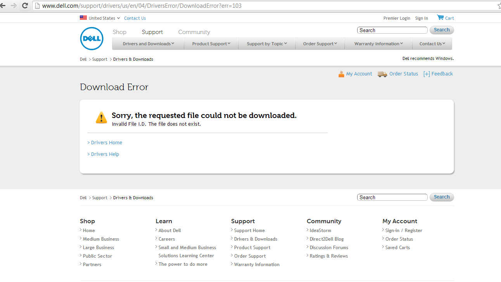Viewport: 501px width, 282px height.
Task: Click Support in the top breadcrumb
Action: click(x=100, y=59)
